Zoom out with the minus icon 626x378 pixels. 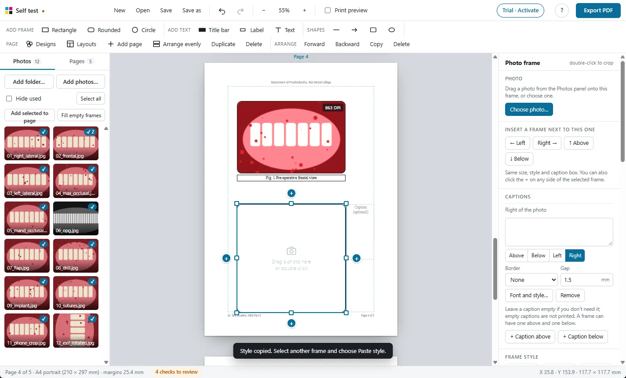tap(264, 11)
